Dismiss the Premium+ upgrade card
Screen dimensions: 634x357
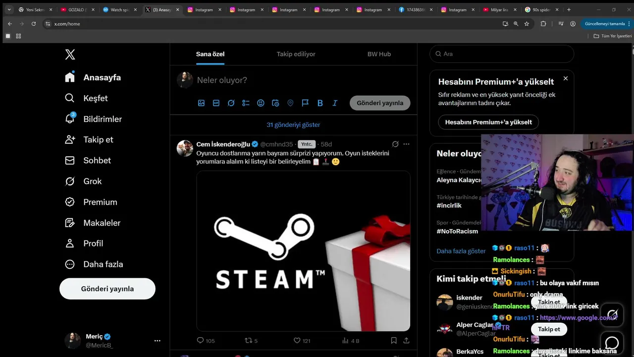pyautogui.click(x=566, y=78)
